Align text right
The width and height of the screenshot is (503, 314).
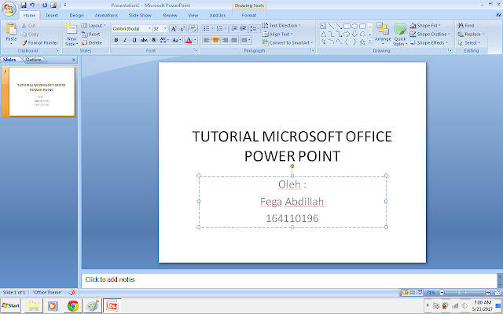[x=226, y=40]
